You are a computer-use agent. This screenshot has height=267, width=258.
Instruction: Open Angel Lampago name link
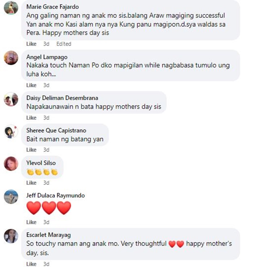[47, 57]
